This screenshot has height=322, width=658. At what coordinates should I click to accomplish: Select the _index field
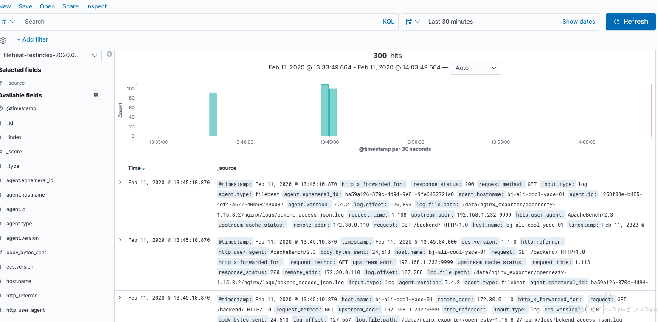tap(14, 137)
